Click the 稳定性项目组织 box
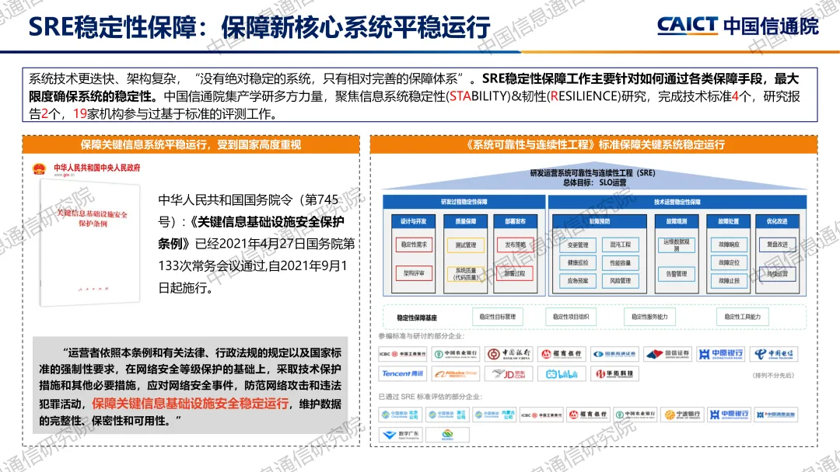Viewport: 840px width, 472px height. coord(571,317)
